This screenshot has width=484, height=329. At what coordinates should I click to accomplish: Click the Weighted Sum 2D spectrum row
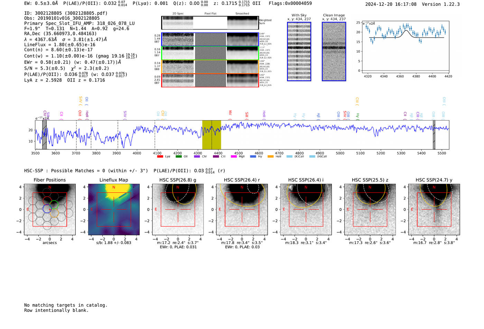[210, 23]
